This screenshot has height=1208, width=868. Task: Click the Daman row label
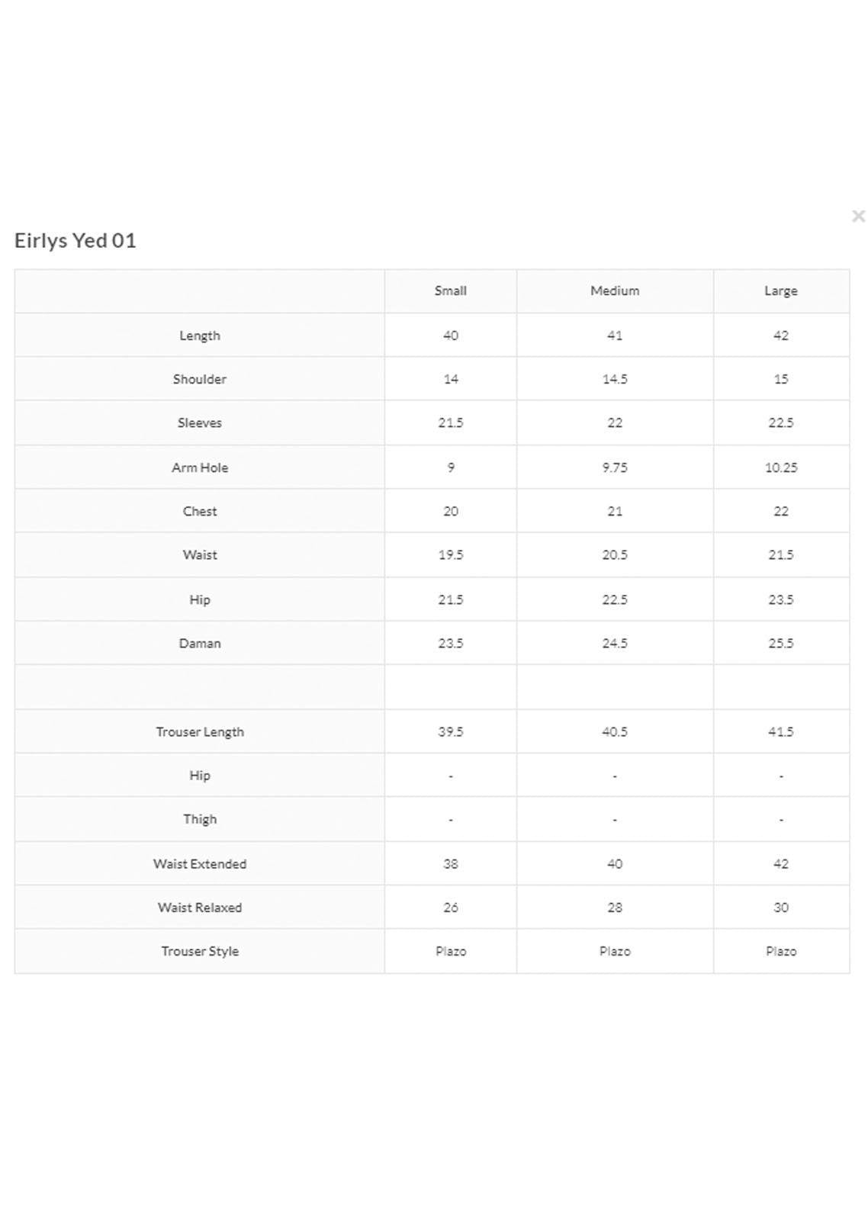pos(200,643)
